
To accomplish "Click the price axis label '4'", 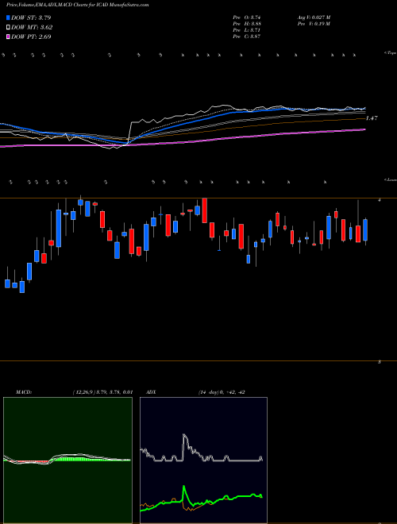I will coord(379,200).
